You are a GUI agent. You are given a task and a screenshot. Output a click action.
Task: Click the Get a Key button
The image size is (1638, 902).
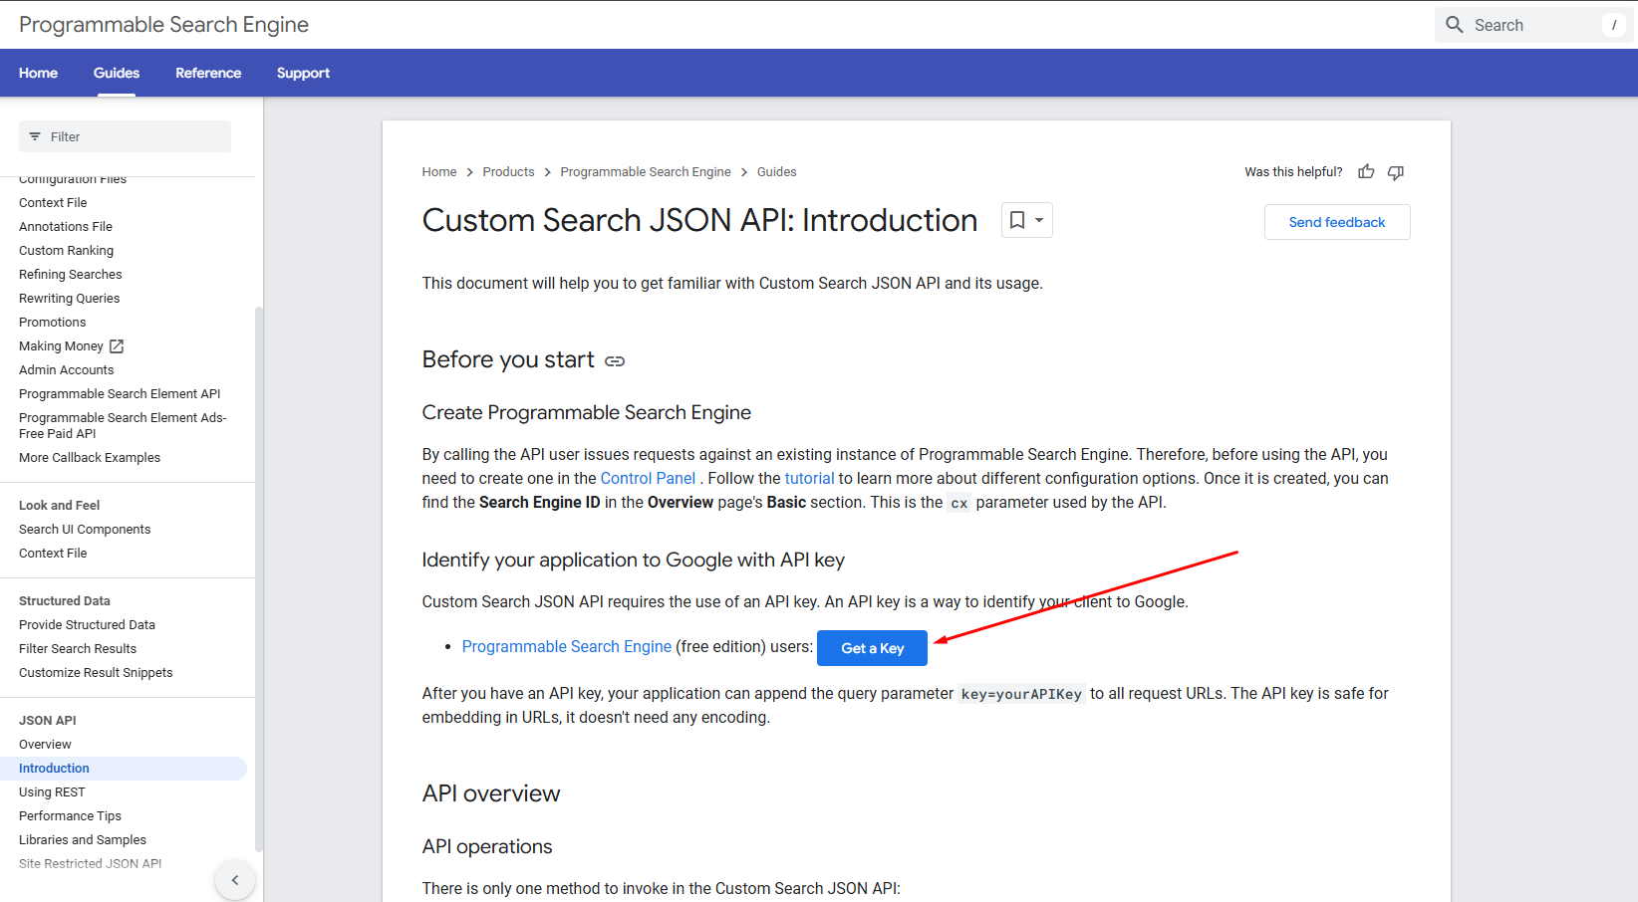[x=873, y=648]
